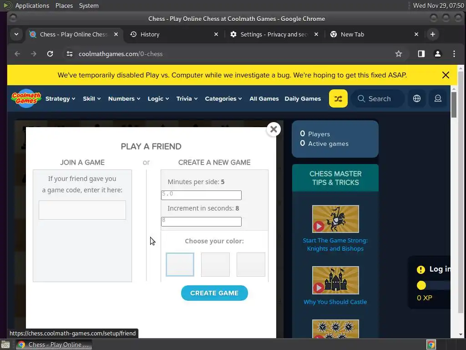Close the New Tab tab
The image size is (466, 350).
(x=416, y=34)
